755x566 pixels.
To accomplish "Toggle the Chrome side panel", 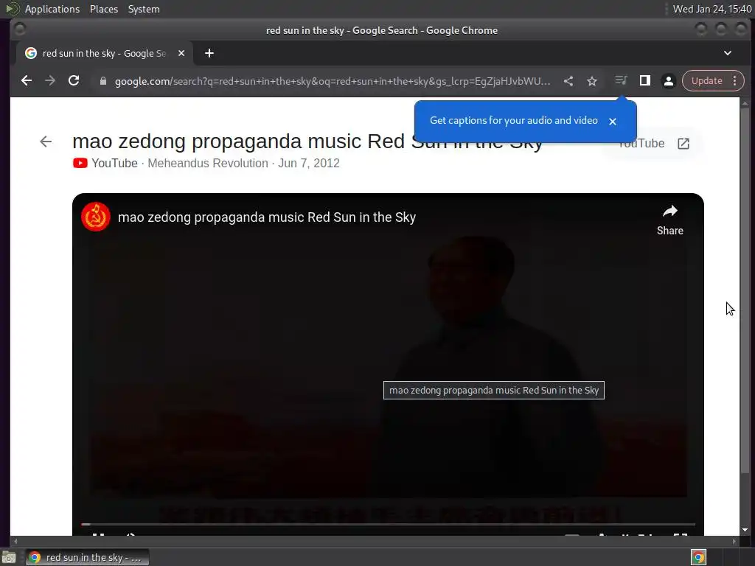I will coord(644,81).
